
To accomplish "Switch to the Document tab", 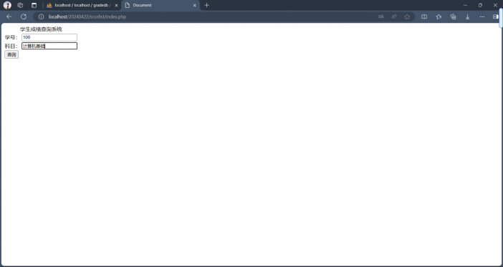I will [x=161, y=5].
